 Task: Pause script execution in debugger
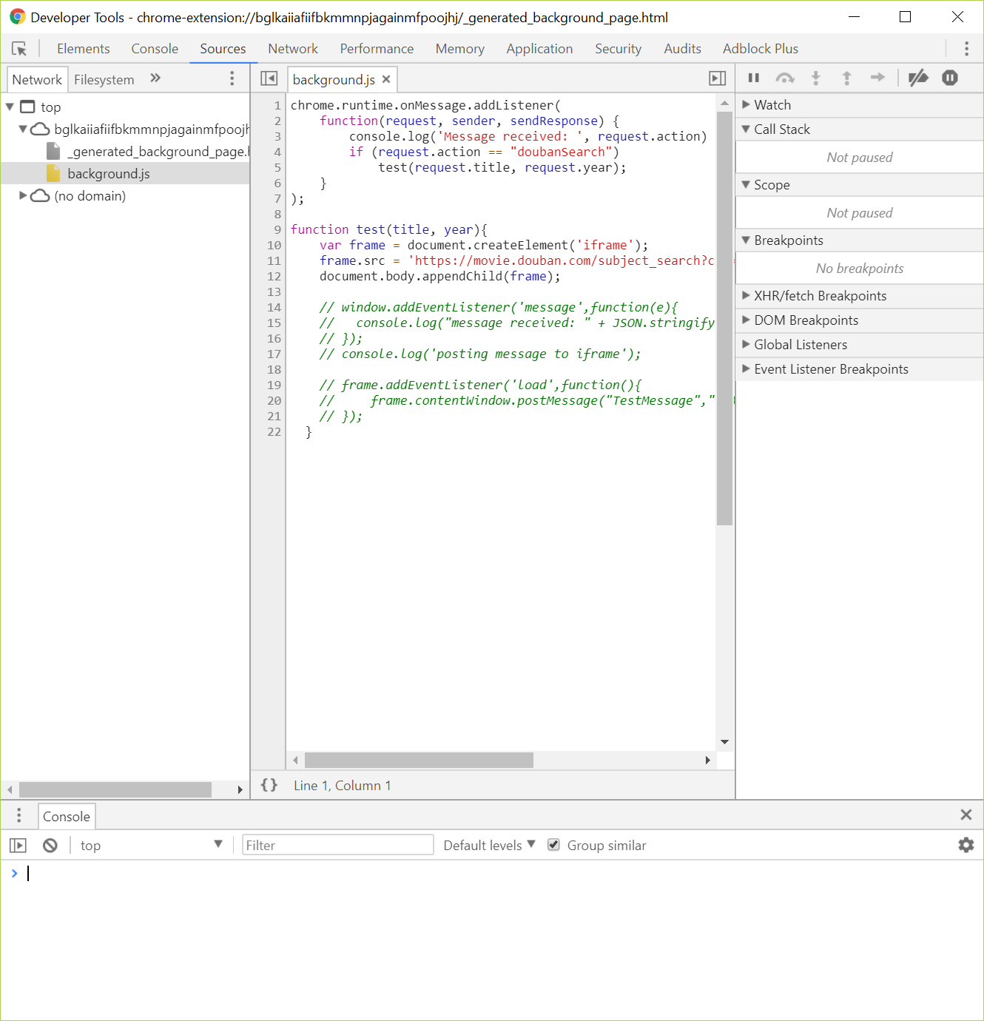coord(753,78)
